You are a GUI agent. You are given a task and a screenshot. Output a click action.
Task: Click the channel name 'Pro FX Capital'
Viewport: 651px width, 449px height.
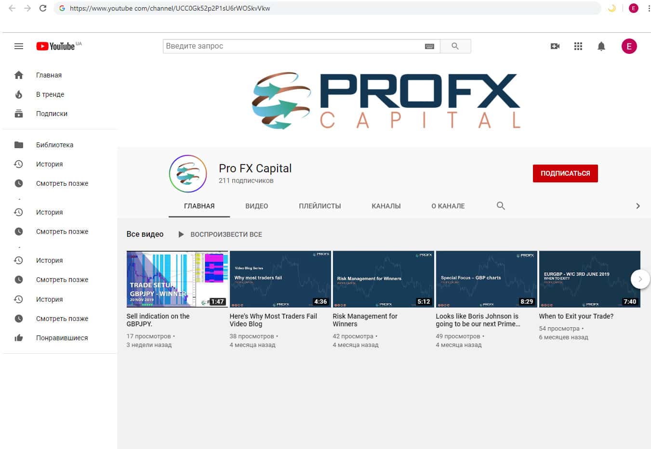[255, 168]
